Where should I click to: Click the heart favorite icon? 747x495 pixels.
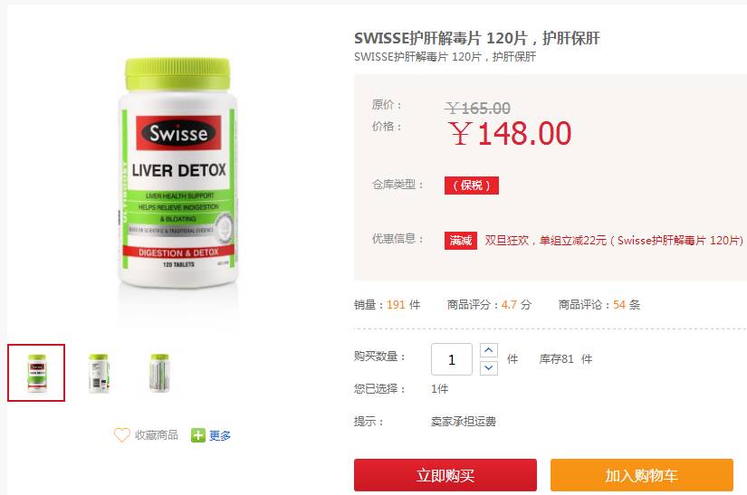pos(122,434)
